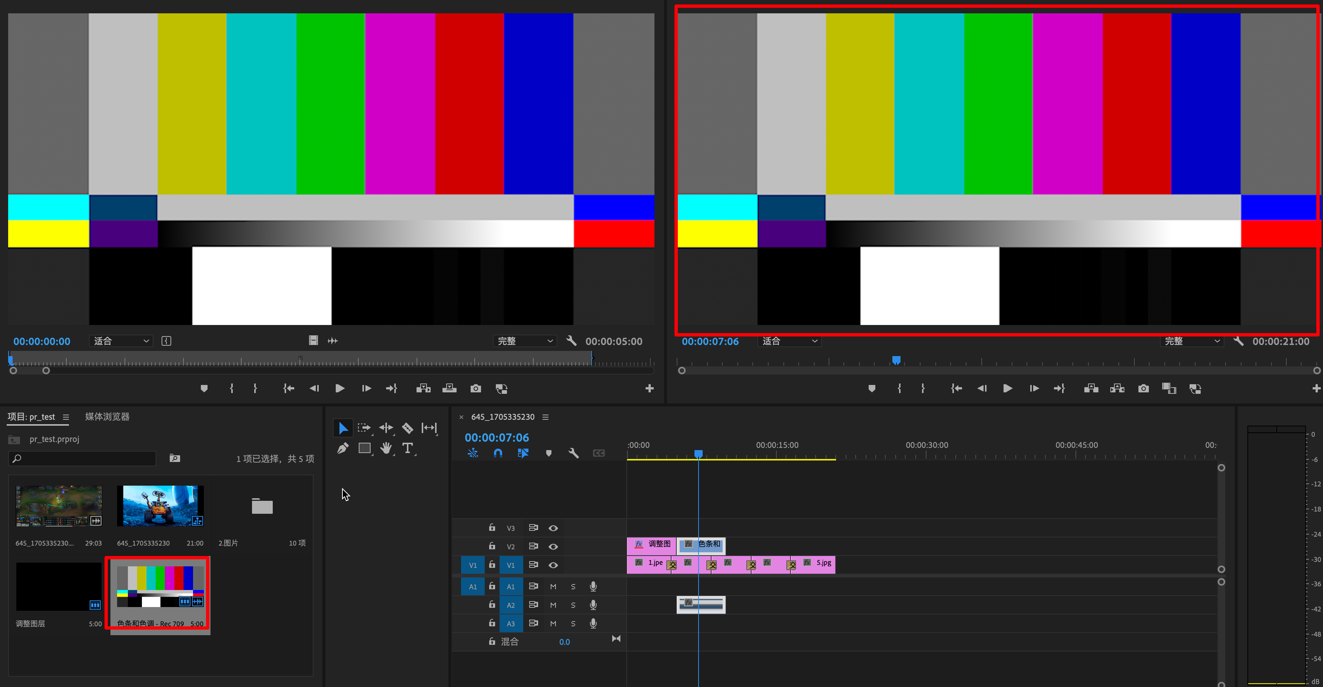Image resolution: width=1323 pixels, height=687 pixels.
Task: Enable voice-over record on A3
Action: click(593, 623)
